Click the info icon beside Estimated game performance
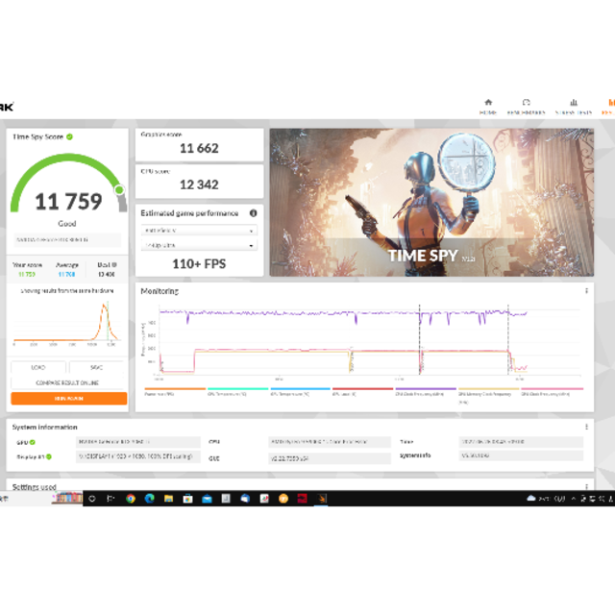Viewport: 615px width, 615px height. click(x=254, y=213)
